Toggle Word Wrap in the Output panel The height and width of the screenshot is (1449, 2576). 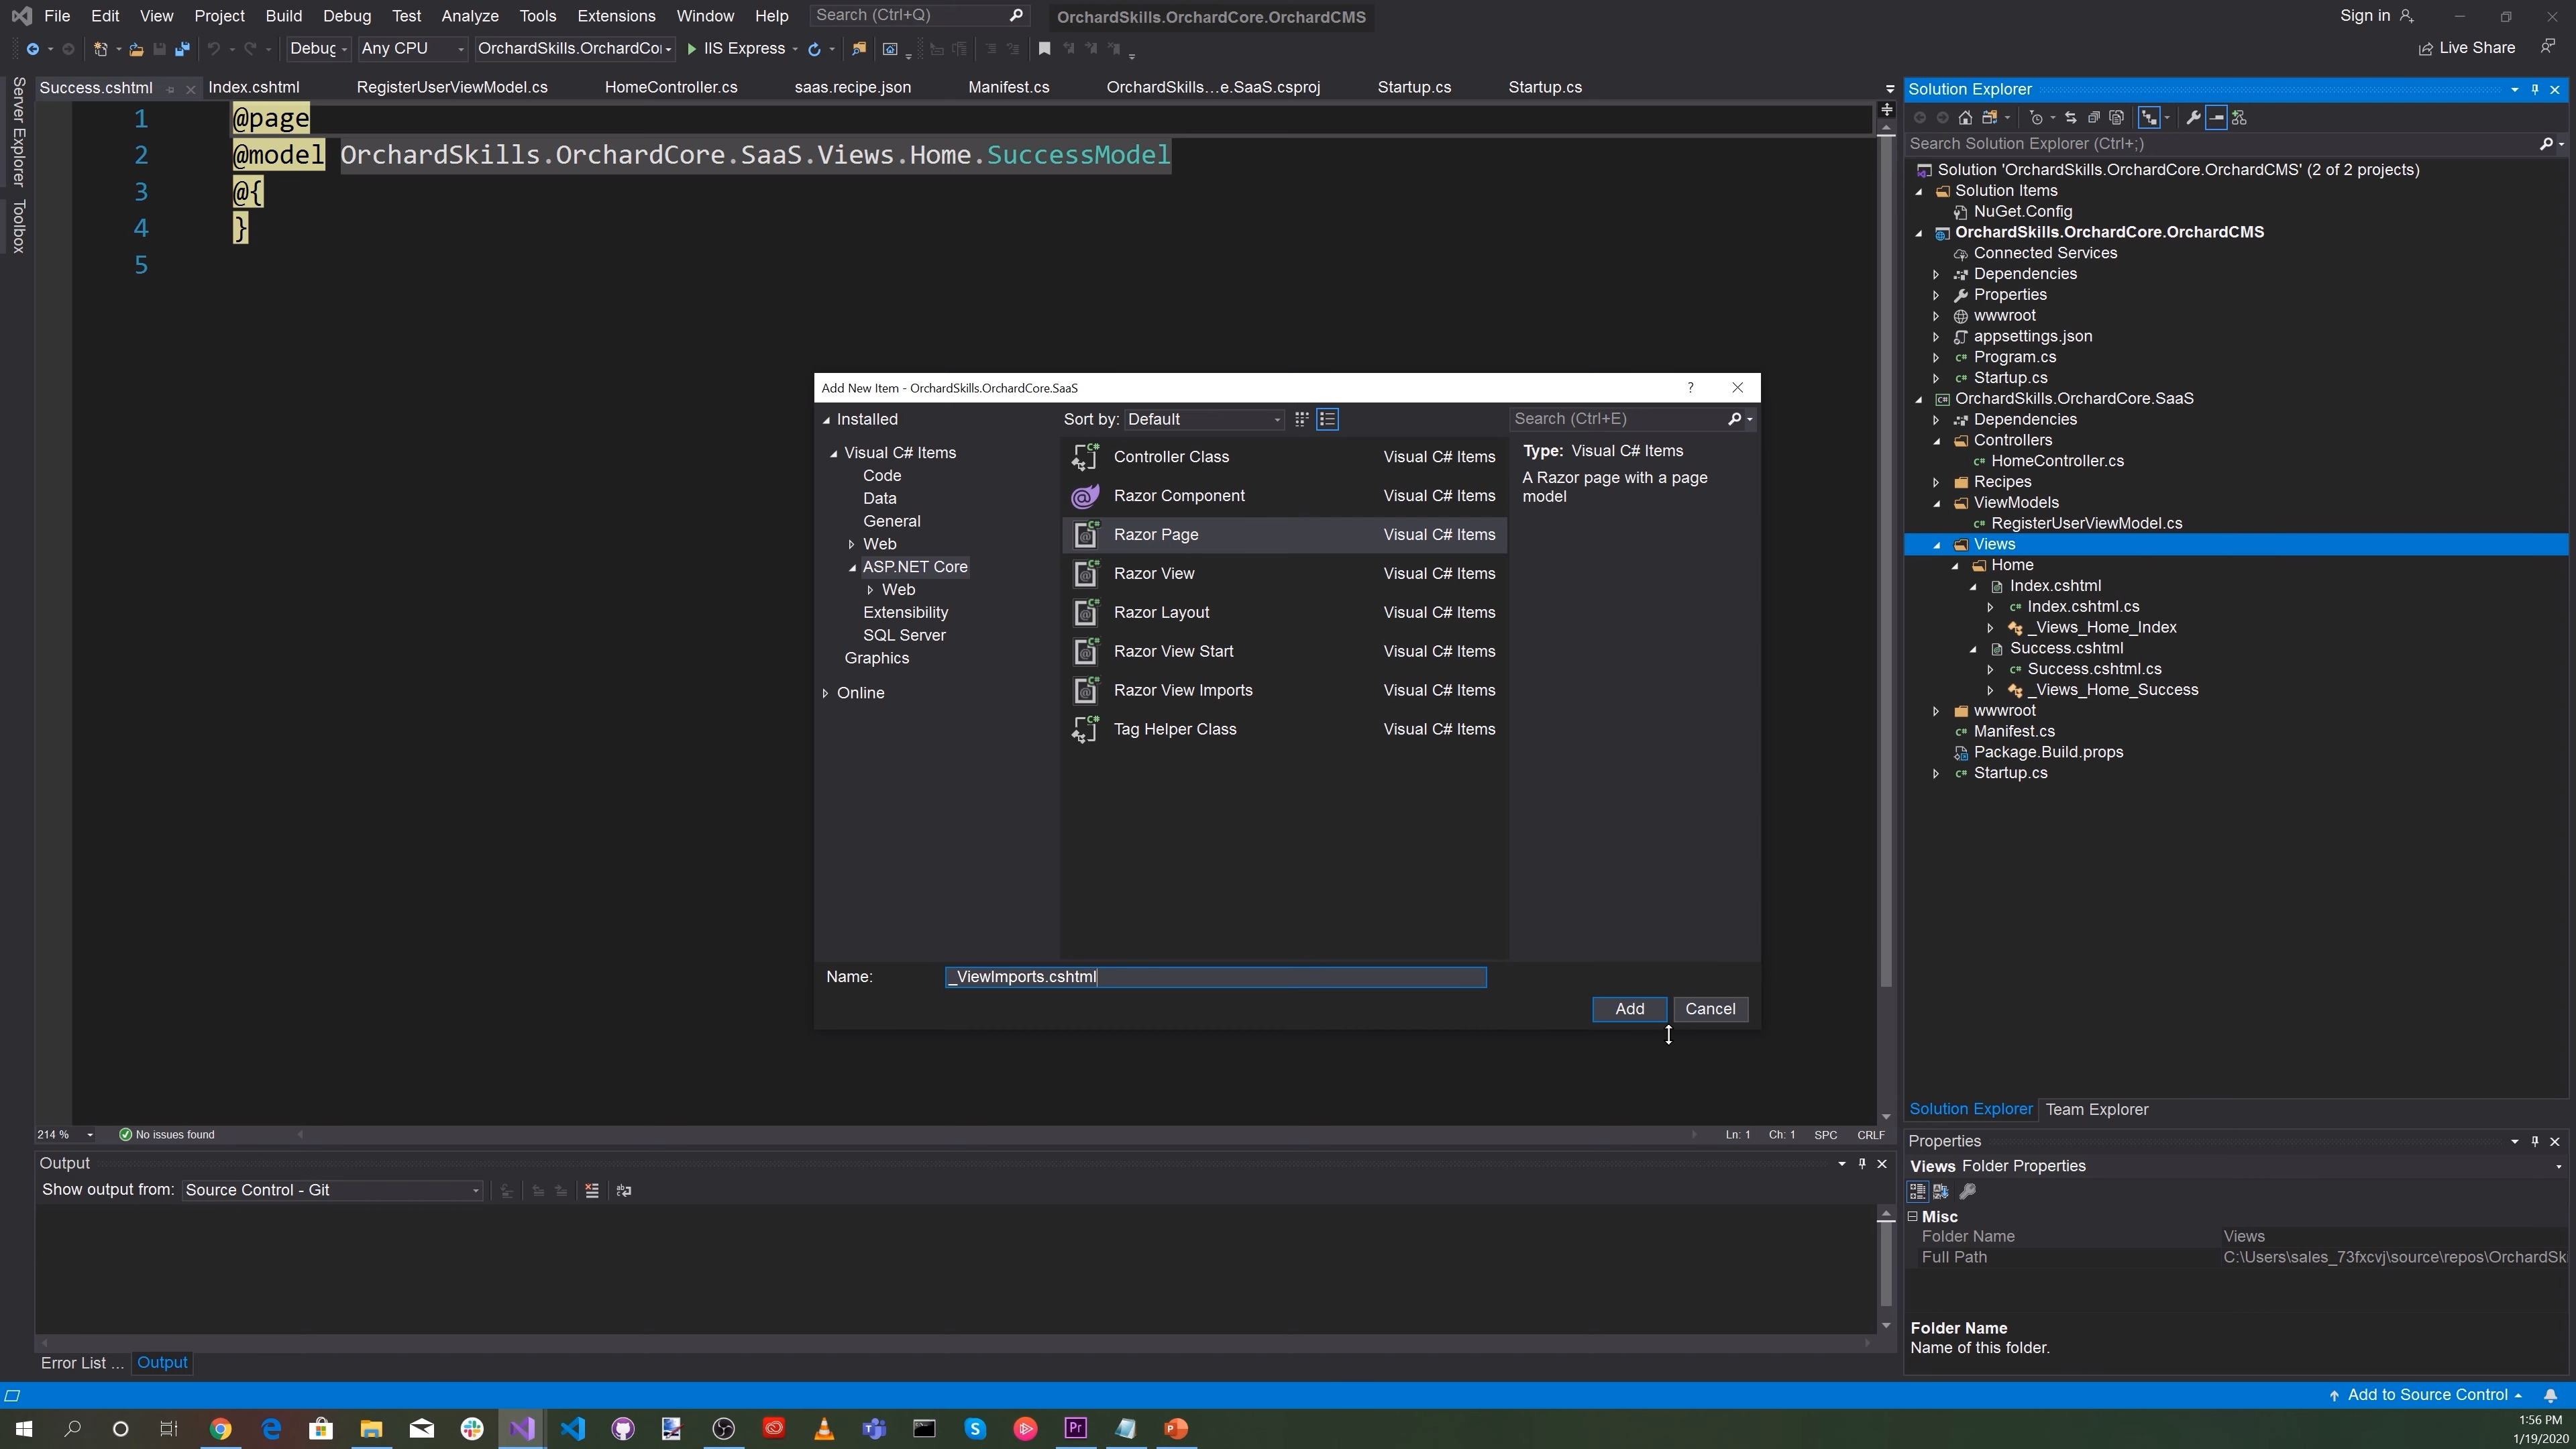coord(624,1191)
